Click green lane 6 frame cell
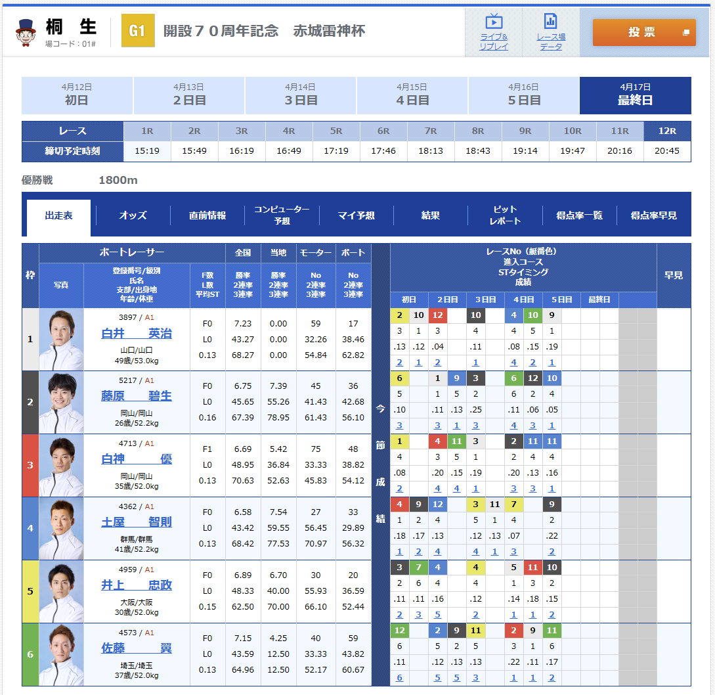 [x=30, y=654]
